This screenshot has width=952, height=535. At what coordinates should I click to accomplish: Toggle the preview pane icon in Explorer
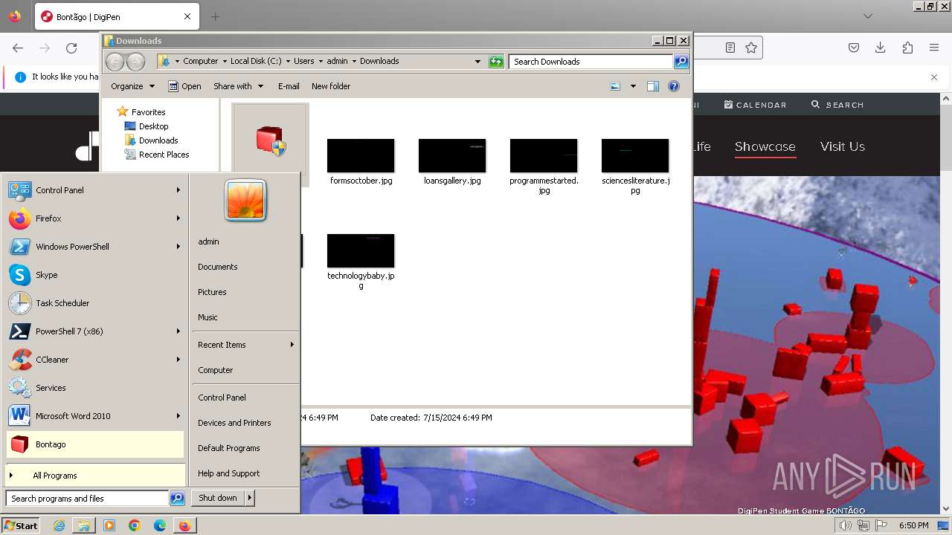tap(653, 86)
